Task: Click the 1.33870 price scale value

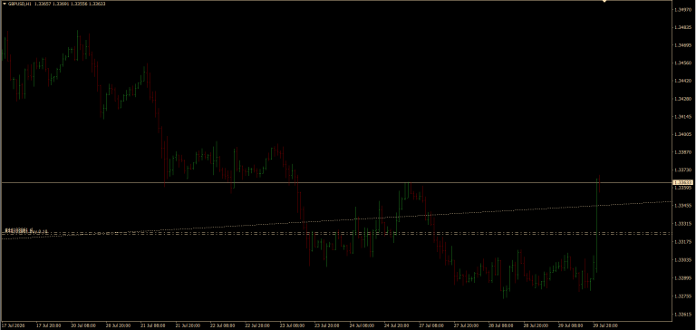Action: [683, 152]
